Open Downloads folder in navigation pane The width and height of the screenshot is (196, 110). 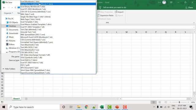click(x=12, y=33)
